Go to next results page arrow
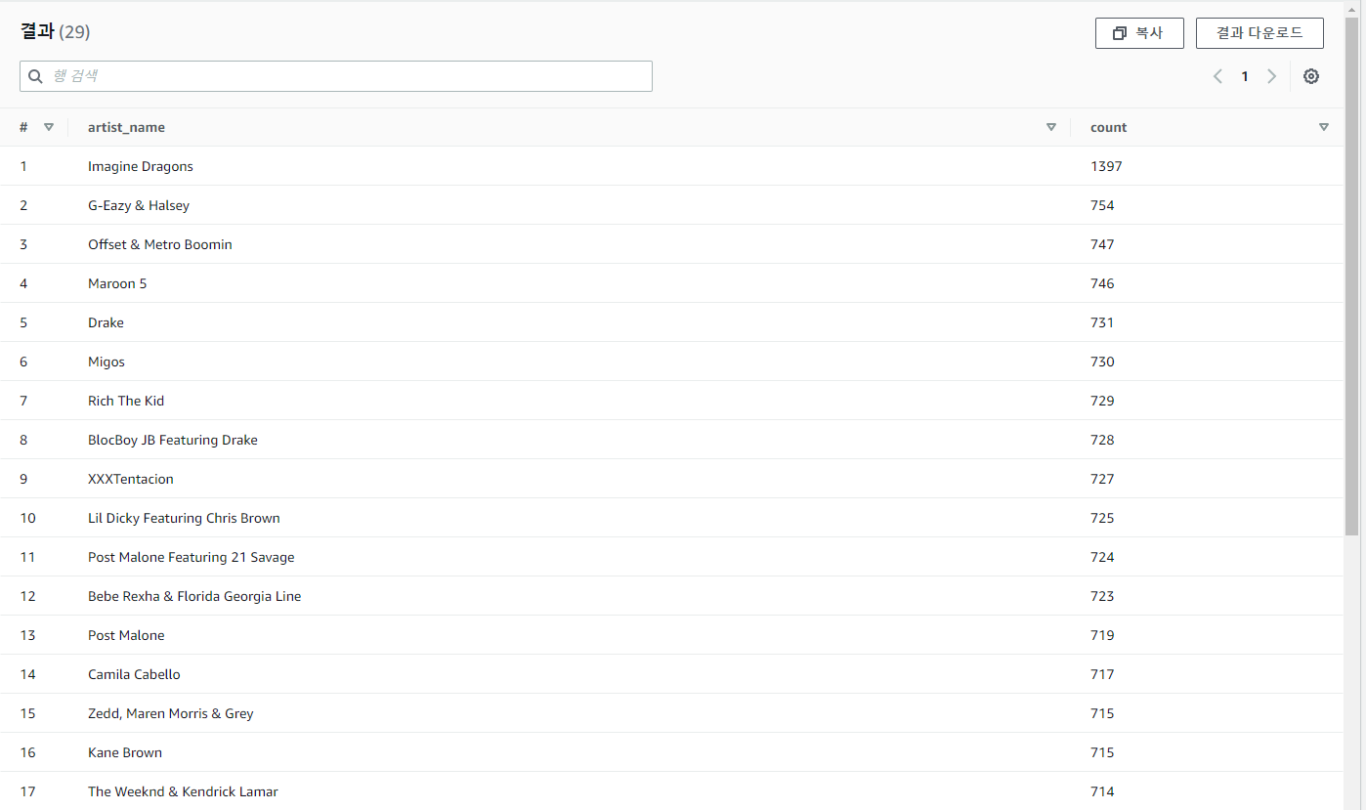 (x=1271, y=76)
